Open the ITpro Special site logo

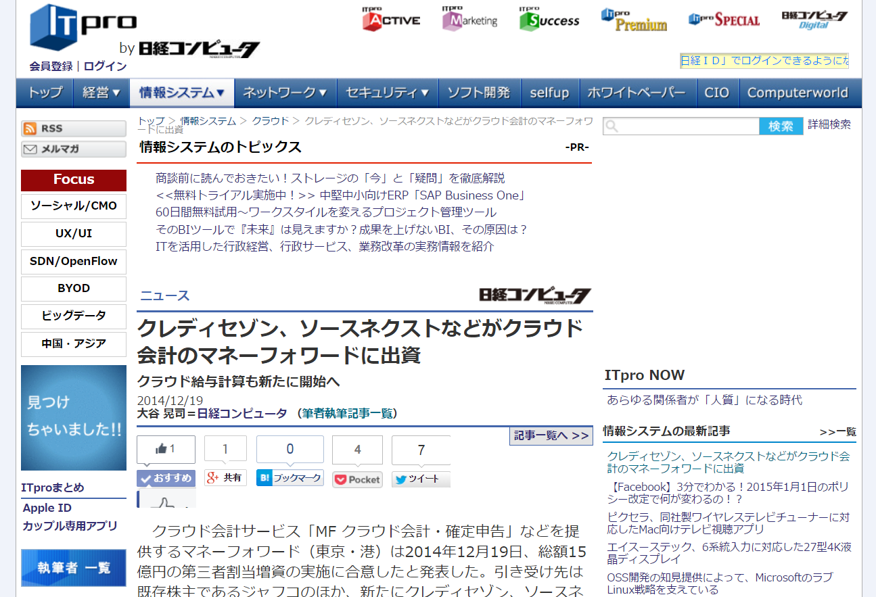(x=724, y=20)
